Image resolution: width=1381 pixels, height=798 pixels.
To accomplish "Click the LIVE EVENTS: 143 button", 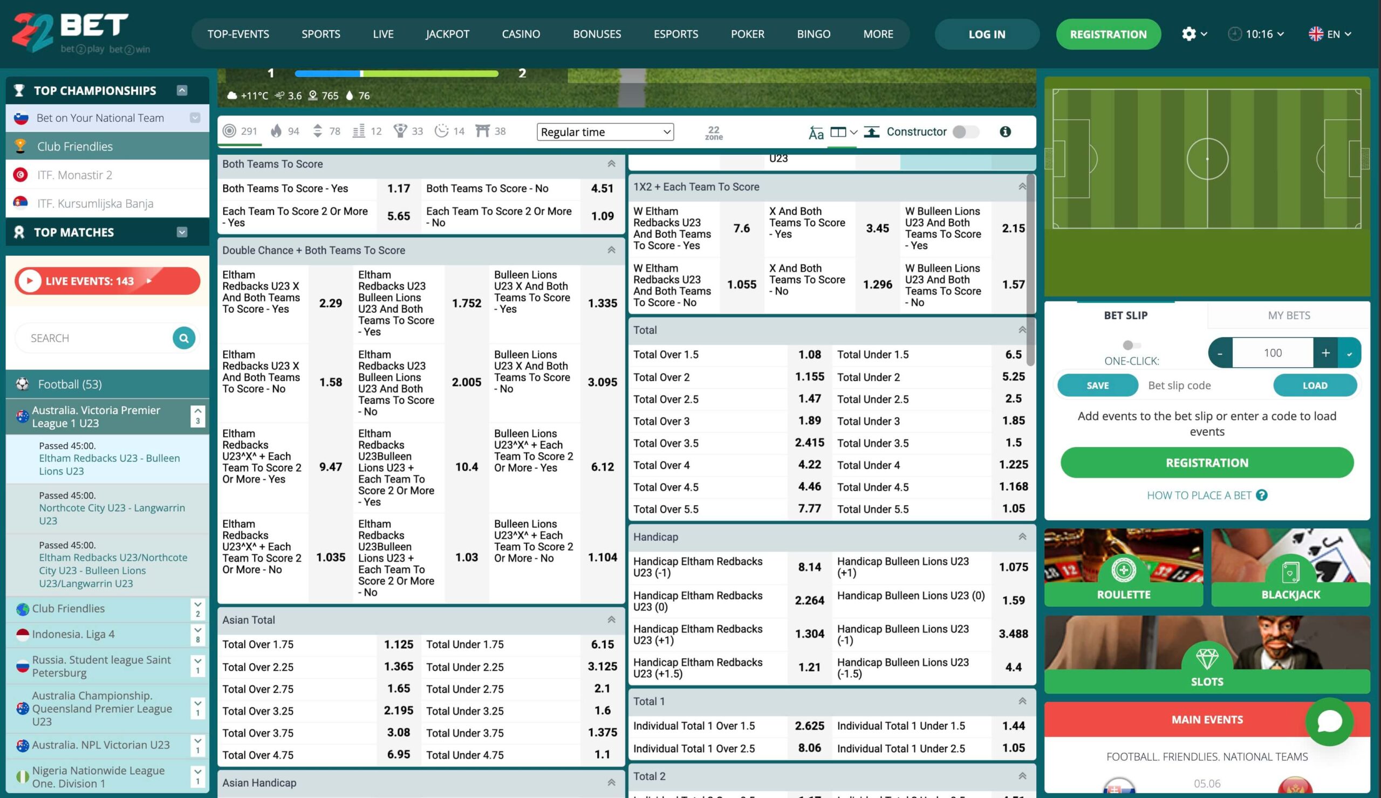I will (x=107, y=281).
